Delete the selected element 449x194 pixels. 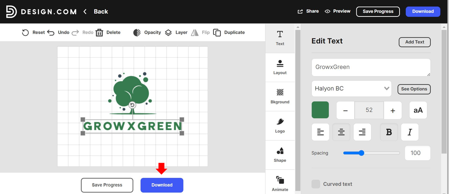coord(108,33)
